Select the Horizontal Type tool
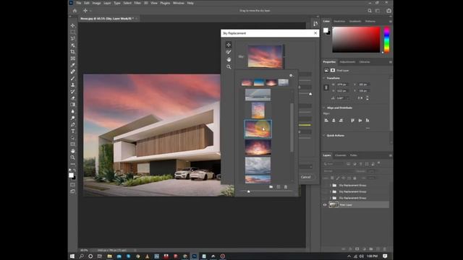Screen dimensions: 463x260 [72, 131]
